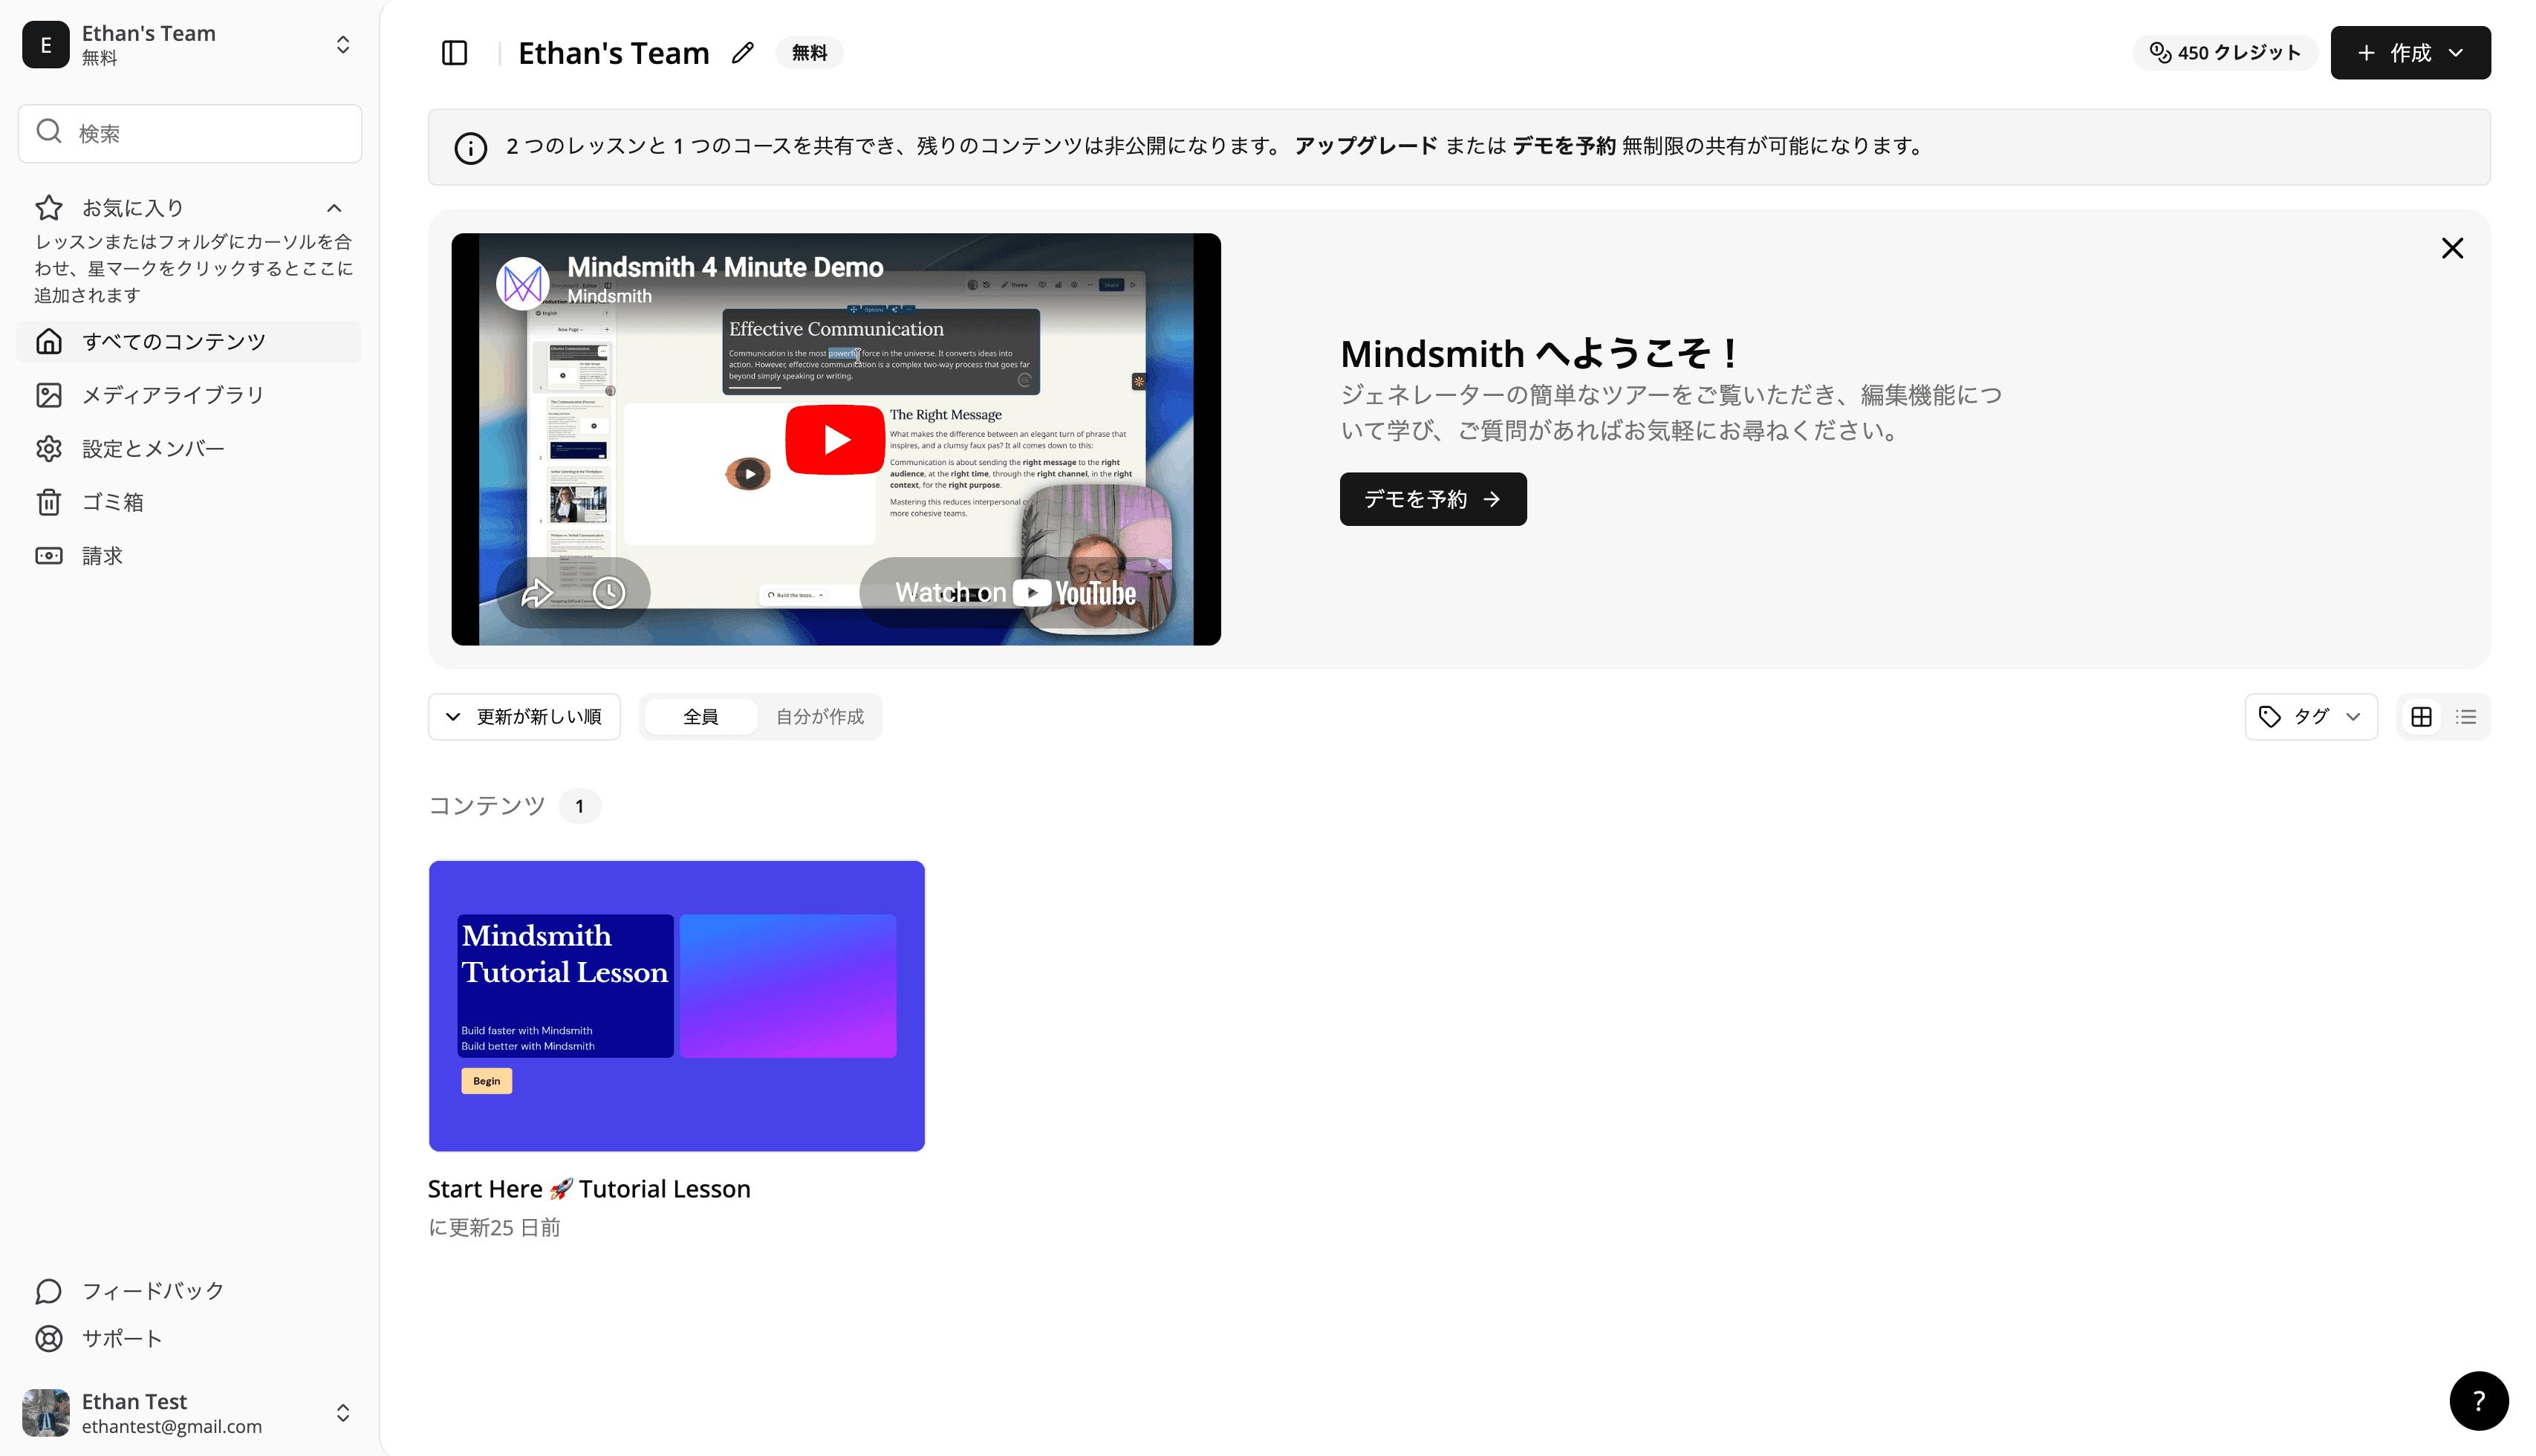Open the help question mark button
Image resolution: width=2536 pixels, height=1456 pixels.
pyautogui.click(x=2478, y=1401)
